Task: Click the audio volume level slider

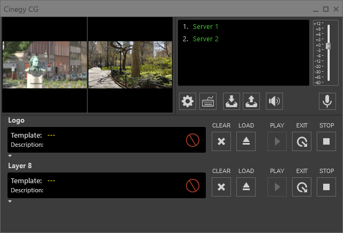Action: [x=329, y=46]
